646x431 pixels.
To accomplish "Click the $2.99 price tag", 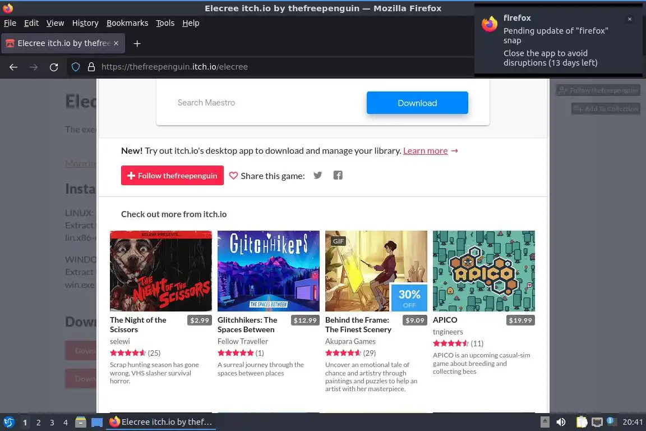I will coord(200,320).
